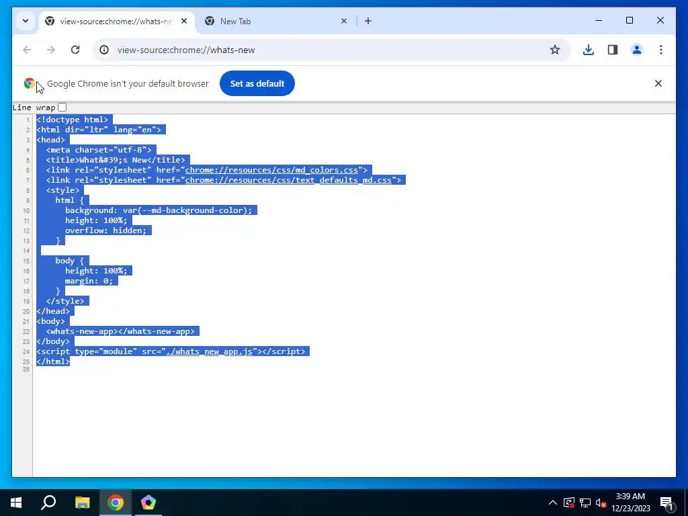Open Windows taskbar search
The height and width of the screenshot is (516, 688).
(x=48, y=503)
